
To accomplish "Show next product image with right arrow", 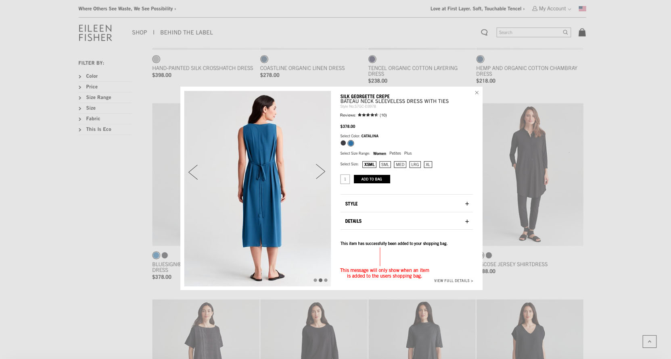I will [320, 172].
